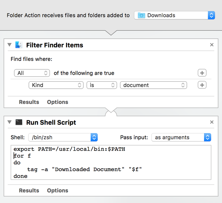Open Options under Run Shell Script
Screen dimensions: 222x203
pos(58,190)
